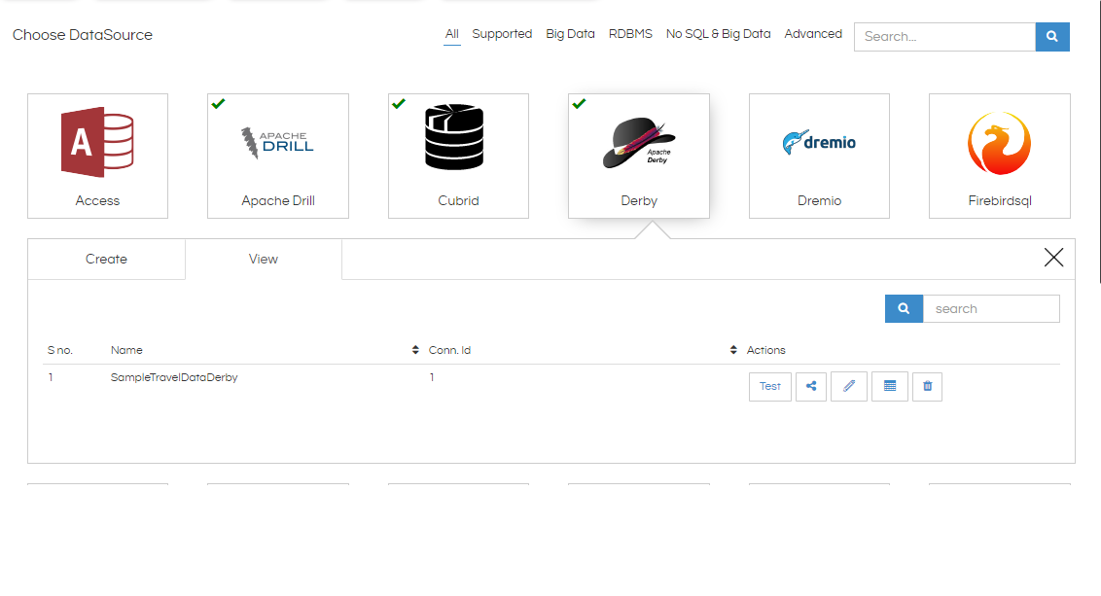Choose the Firebirdsql datasource card
Screen dimensions: 1101x596
1000,156
